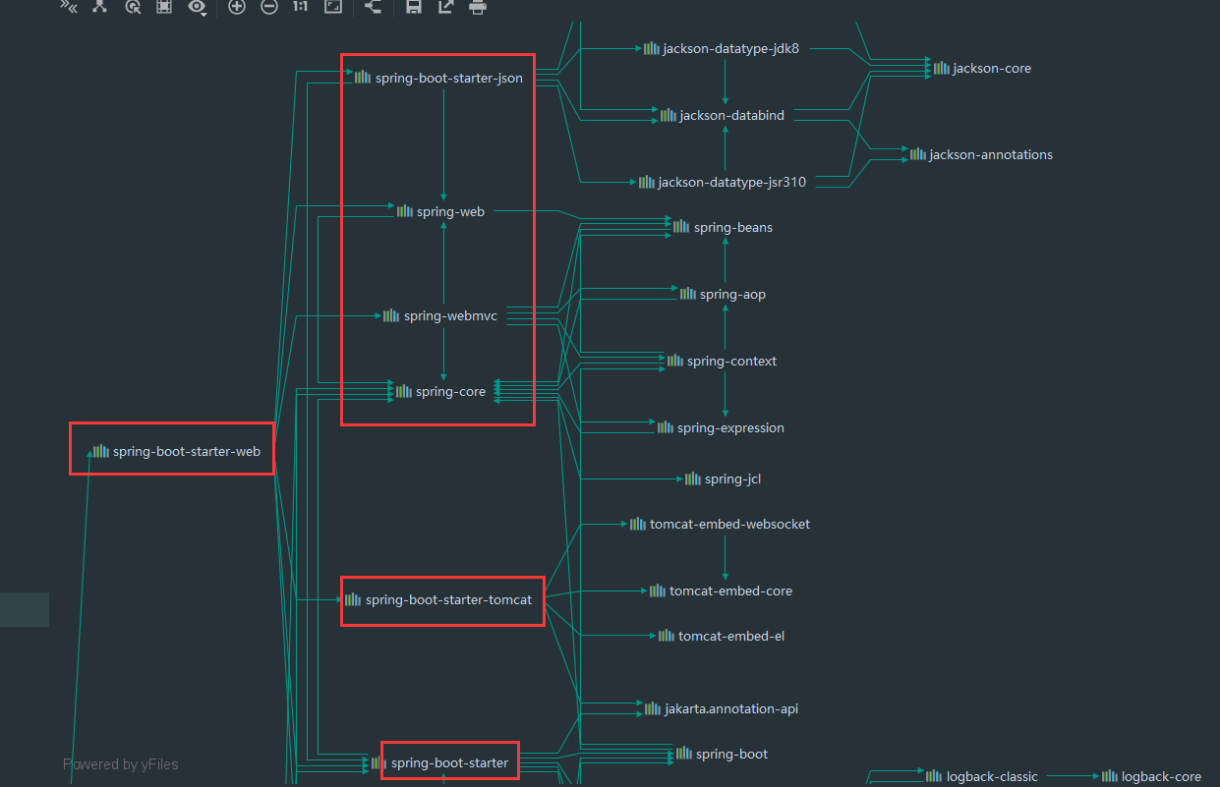Apply current layout to diagram

(373, 6)
